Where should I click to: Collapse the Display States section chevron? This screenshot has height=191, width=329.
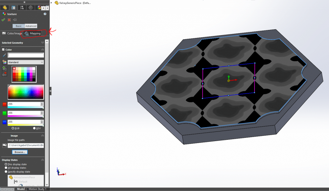pos(43,160)
